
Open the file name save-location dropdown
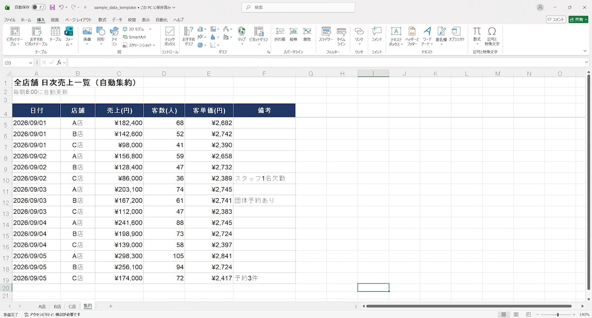(174, 7)
